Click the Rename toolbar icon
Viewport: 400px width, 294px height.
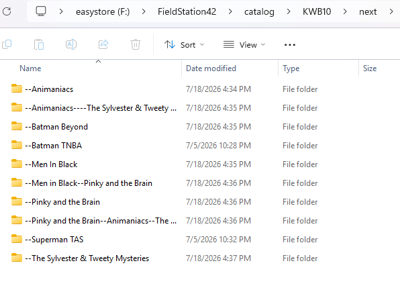pos(71,44)
